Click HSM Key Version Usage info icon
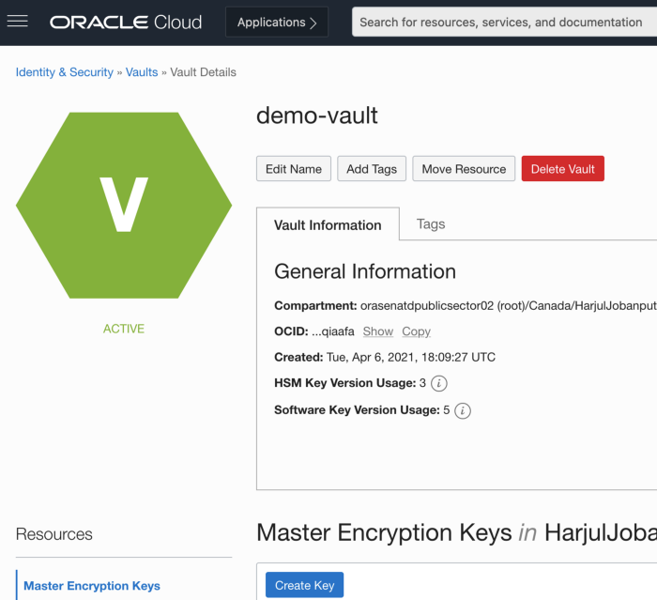 pos(439,383)
